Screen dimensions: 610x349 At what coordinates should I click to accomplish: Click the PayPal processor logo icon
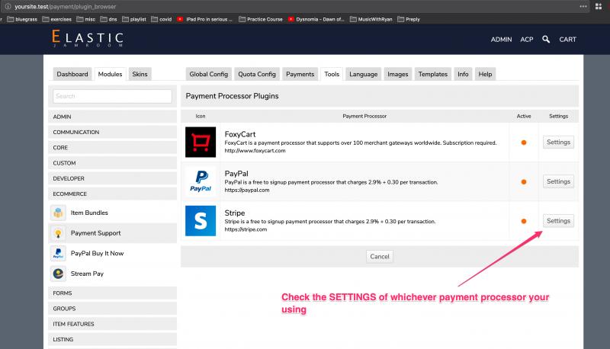201,181
